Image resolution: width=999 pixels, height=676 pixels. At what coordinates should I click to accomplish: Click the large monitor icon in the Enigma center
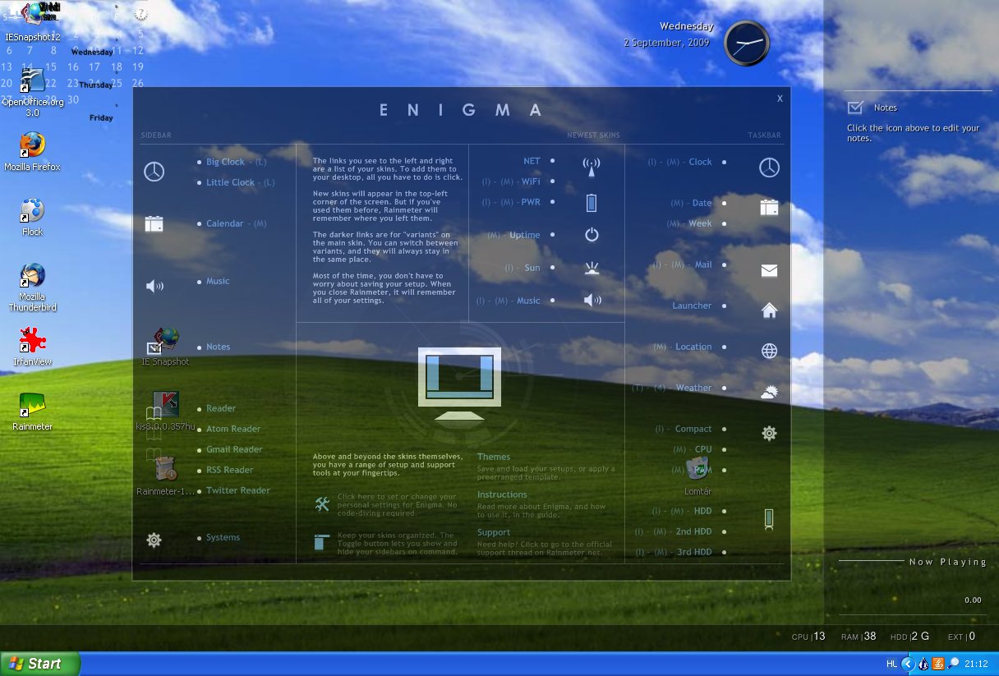coord(459,384)
